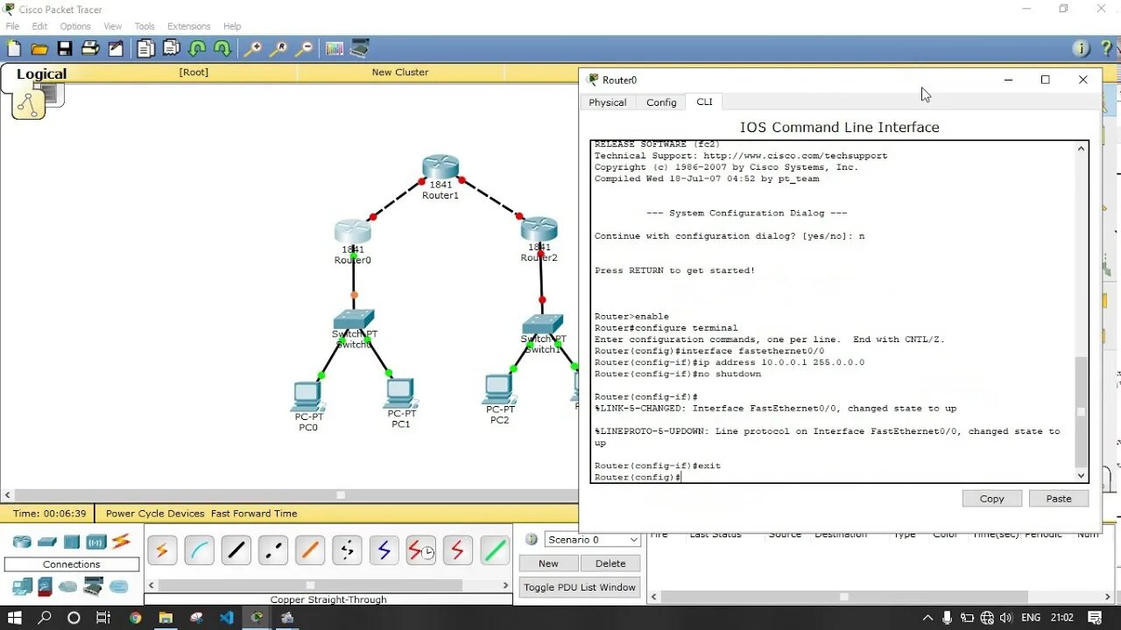Select the Custom Made Devices category icon

(x=93, y=586)
